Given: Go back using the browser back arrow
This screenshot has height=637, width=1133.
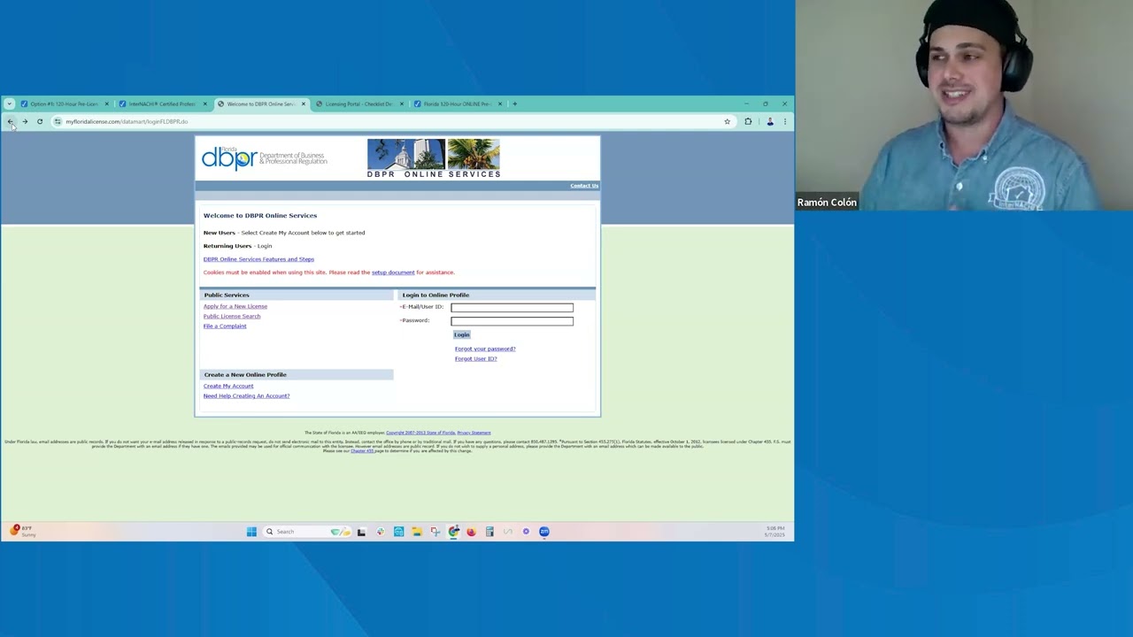Looking at the screenshot, I should pyautogui.click(x=11, y=121).
